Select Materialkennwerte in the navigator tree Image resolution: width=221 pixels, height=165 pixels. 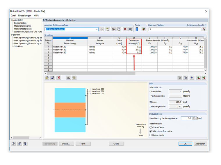click(x=22, y=26)
